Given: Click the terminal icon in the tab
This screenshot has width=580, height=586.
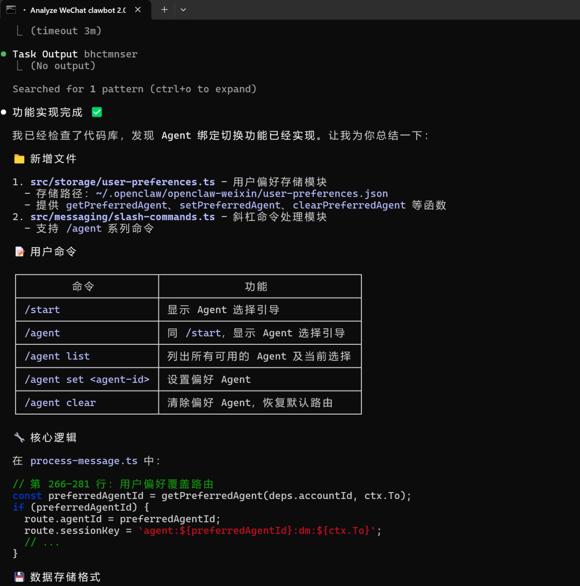Looking at the screenshot, I should pos(11,10).
